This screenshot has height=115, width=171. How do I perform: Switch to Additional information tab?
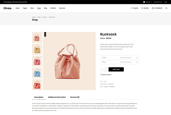click(x=57, y=97)
